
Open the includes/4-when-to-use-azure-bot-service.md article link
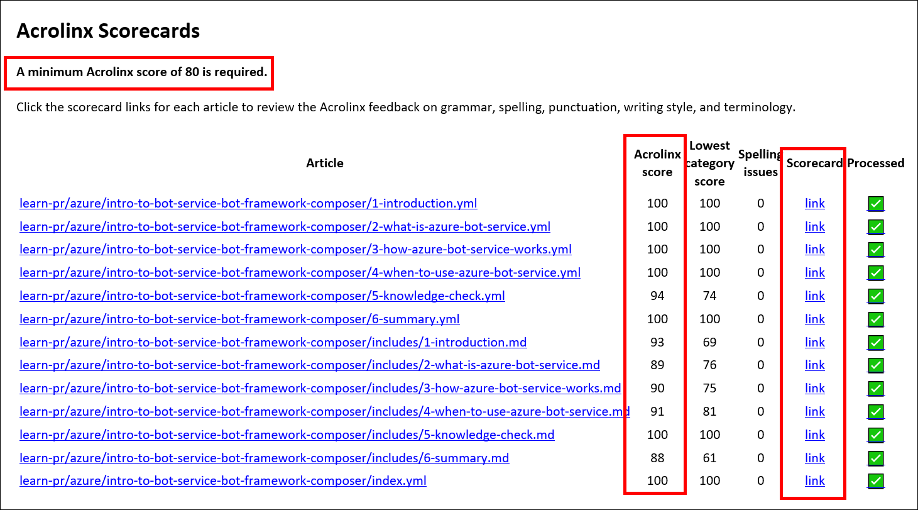click(325, 411)
